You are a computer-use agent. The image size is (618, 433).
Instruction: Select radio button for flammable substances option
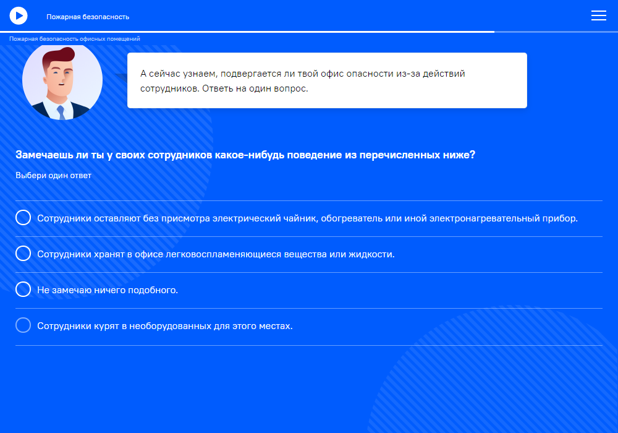coord(23,254)
